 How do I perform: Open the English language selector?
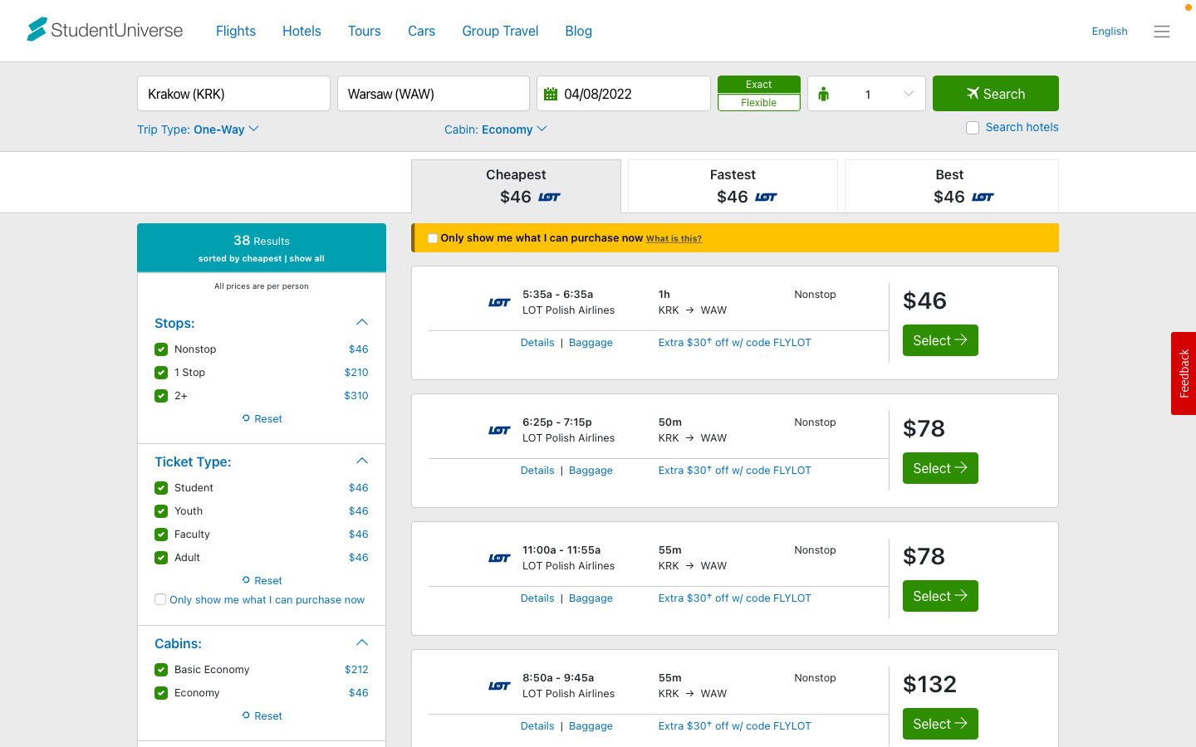[x=1110, y=32]
